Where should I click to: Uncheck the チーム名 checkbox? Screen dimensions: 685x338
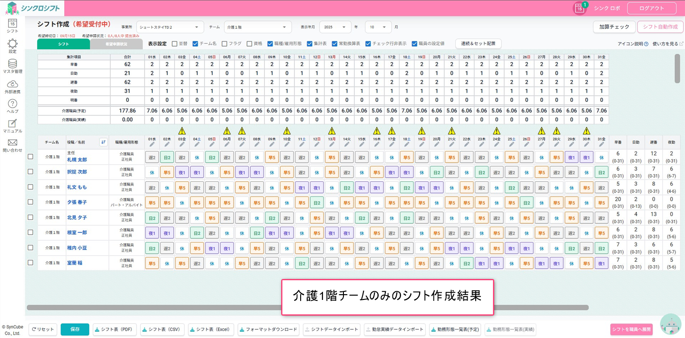coord(195,43)
